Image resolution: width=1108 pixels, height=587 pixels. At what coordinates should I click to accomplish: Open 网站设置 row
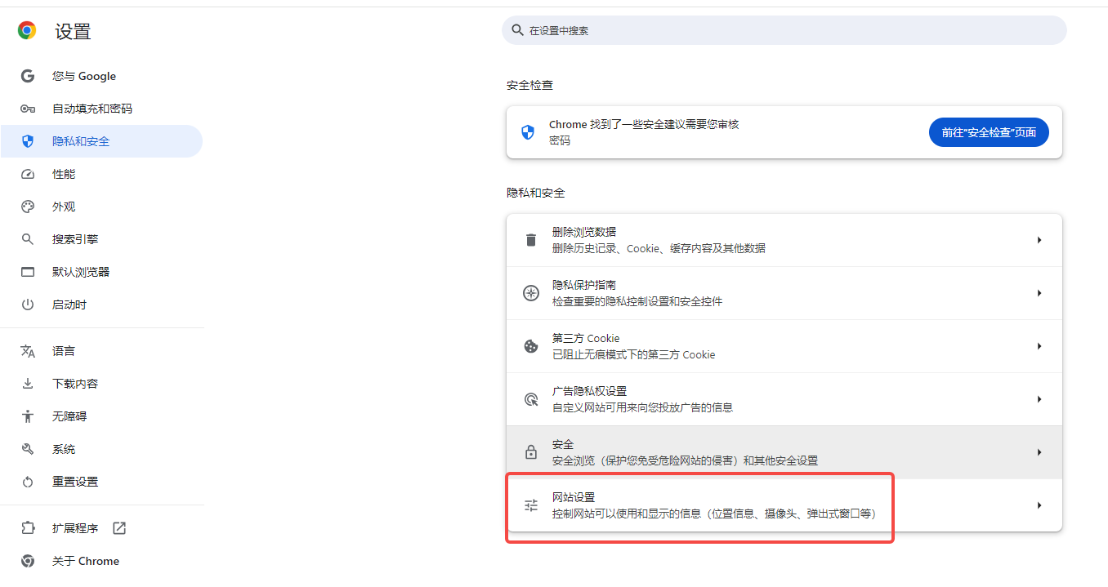tap(784, 505)
